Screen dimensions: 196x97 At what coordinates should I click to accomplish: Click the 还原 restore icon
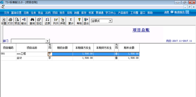[x=47, y=21]
